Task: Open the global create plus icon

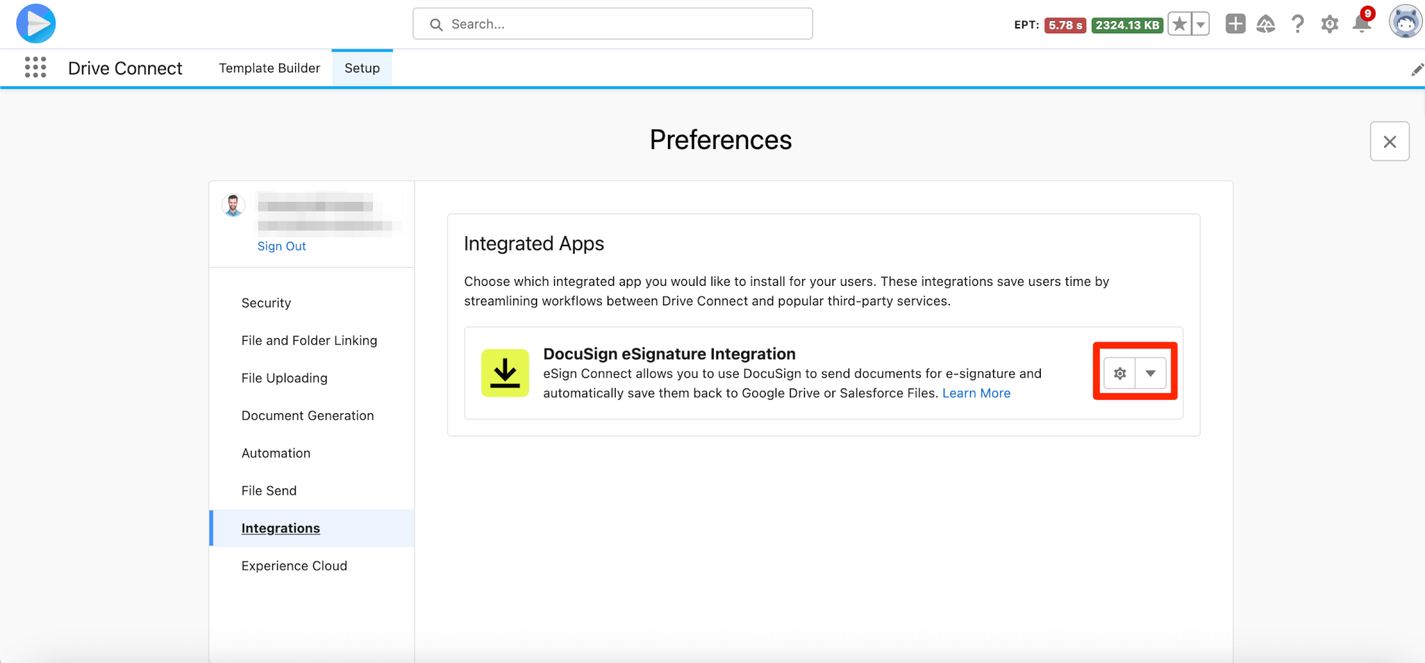Action: [1235, 24]
